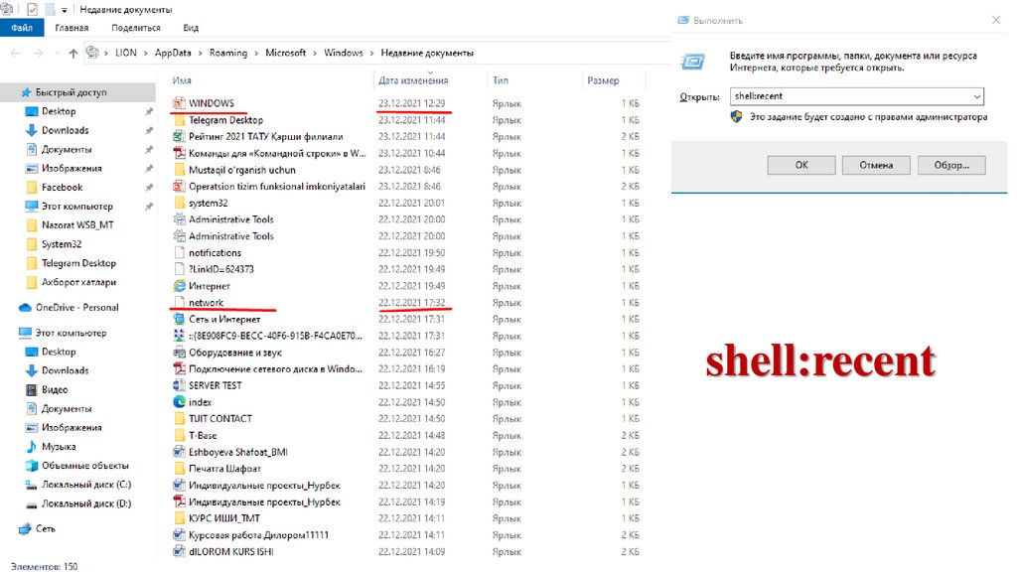1017x572 pixels.
Task: Click the Forward navigation arrow
Action: [39, 54]
